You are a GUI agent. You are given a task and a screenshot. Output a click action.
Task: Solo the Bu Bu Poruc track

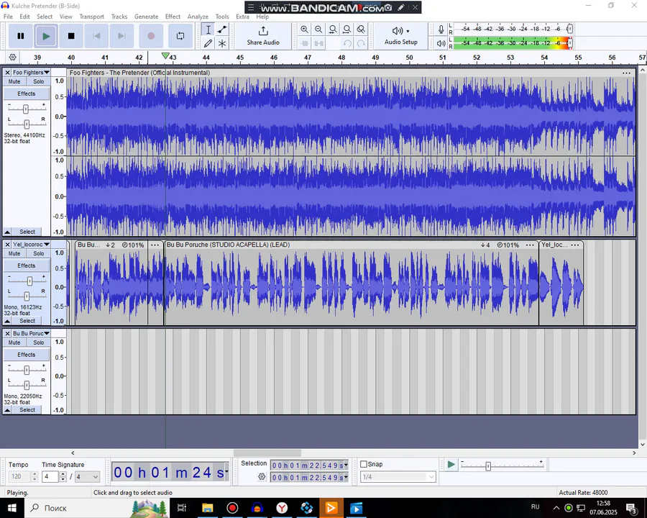38,342
